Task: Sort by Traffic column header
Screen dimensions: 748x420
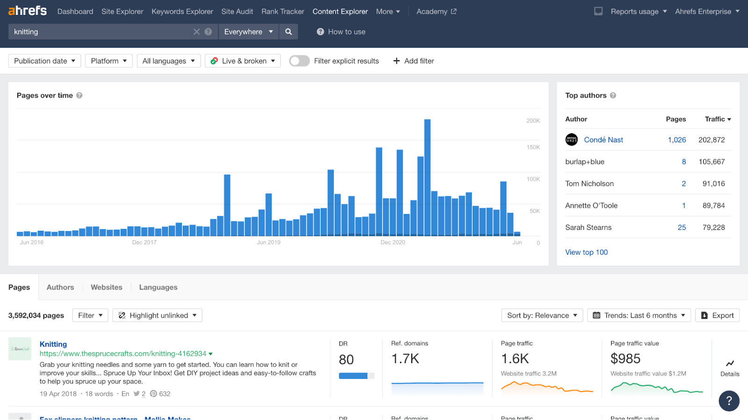Action: coord(718,119)
